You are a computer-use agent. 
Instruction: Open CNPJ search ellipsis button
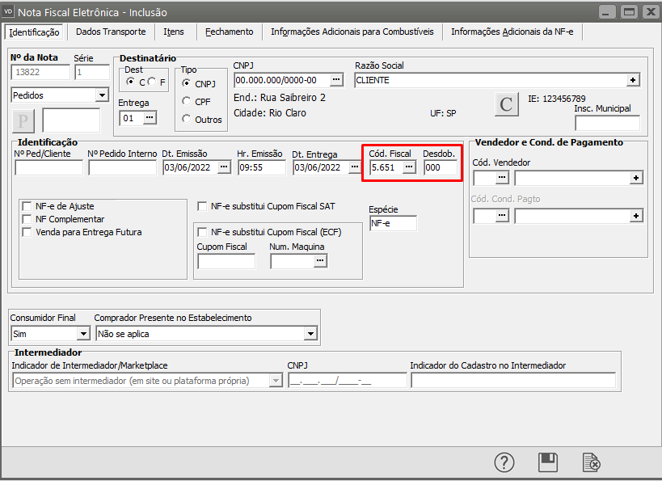coord(336,80)
